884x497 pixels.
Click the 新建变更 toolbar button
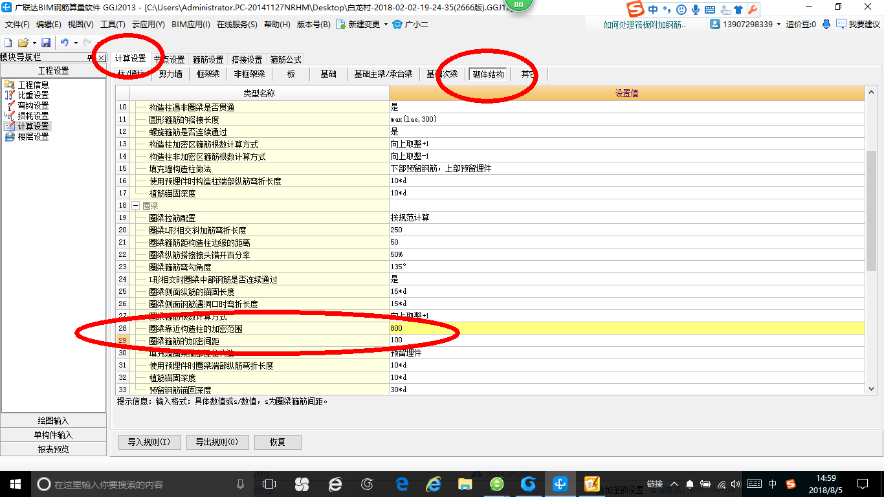tap(359, 24)
